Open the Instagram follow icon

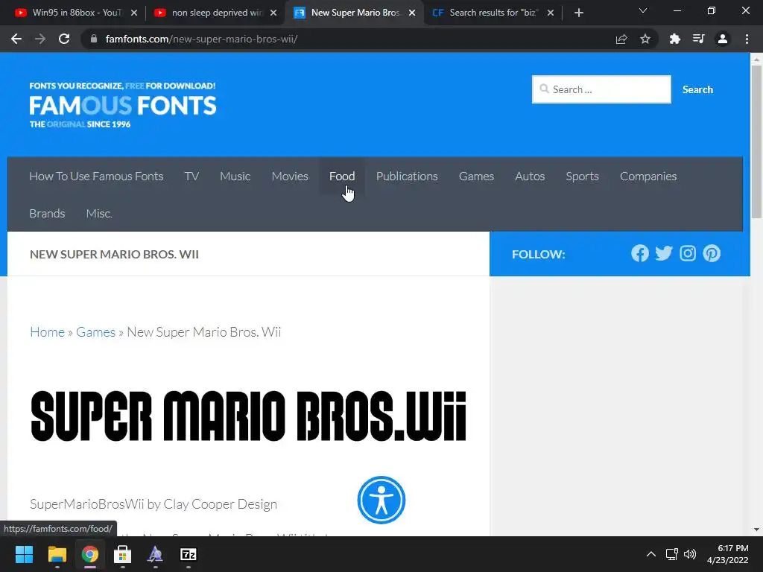coord(688,253)
